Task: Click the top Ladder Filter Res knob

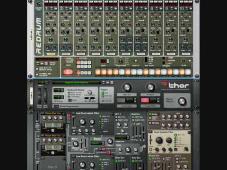Action: tap(92, 121)
